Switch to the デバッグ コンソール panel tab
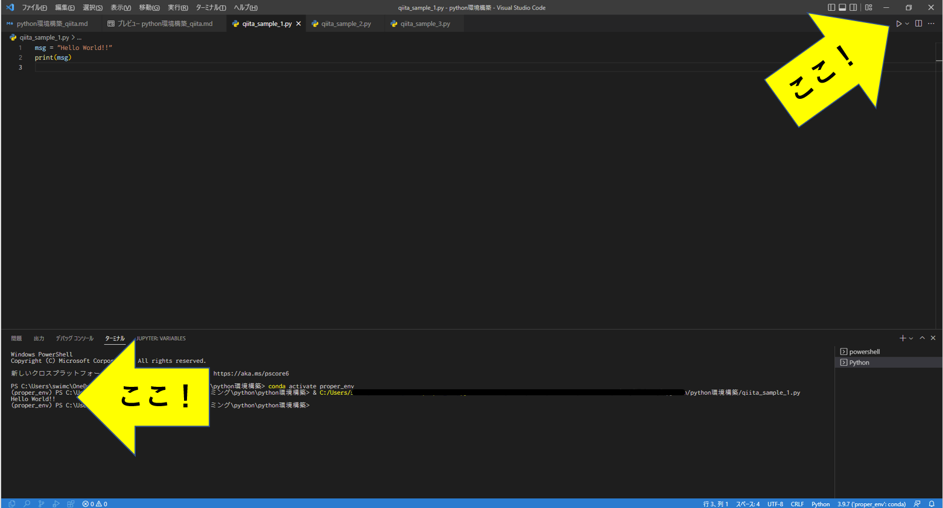Screen dimensions: 943x508 point(74,338)
